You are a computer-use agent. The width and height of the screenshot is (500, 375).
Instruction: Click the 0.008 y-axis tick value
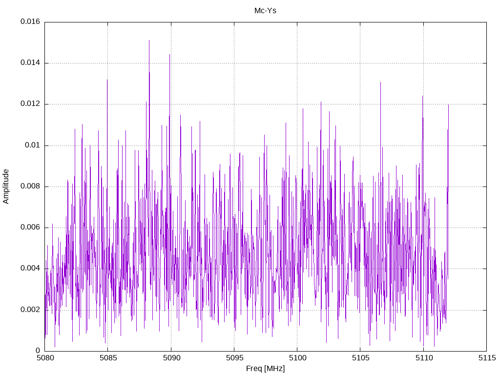tap(30, 186)
